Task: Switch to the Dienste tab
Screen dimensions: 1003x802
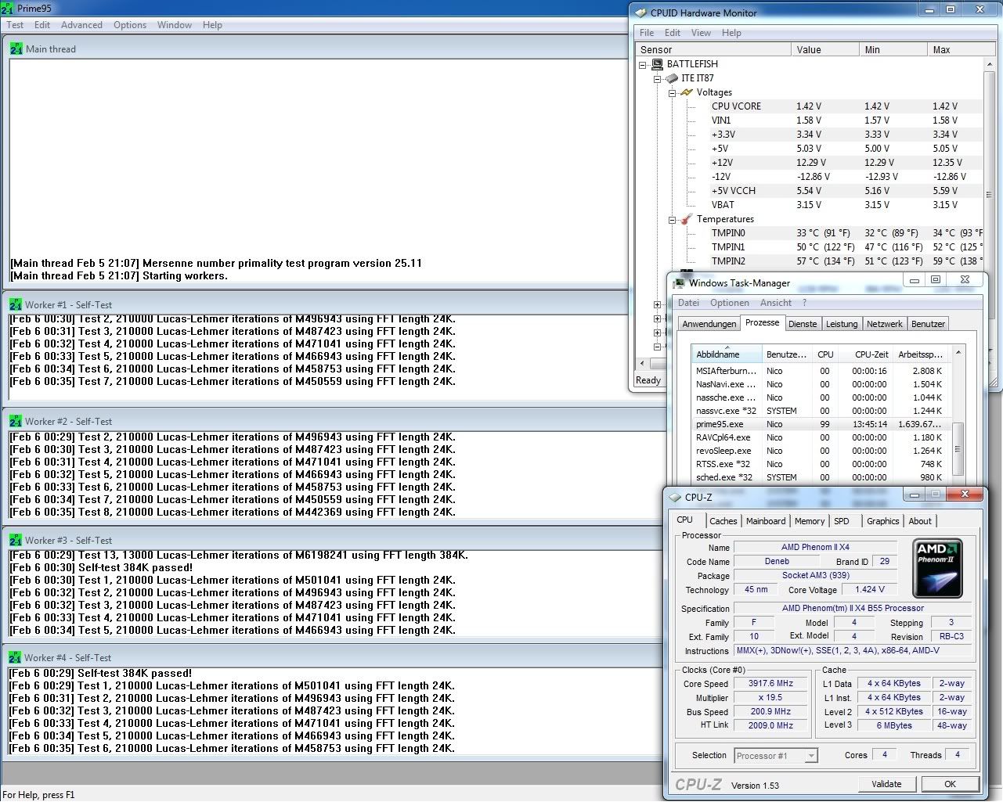Action: tap(803, 324)
